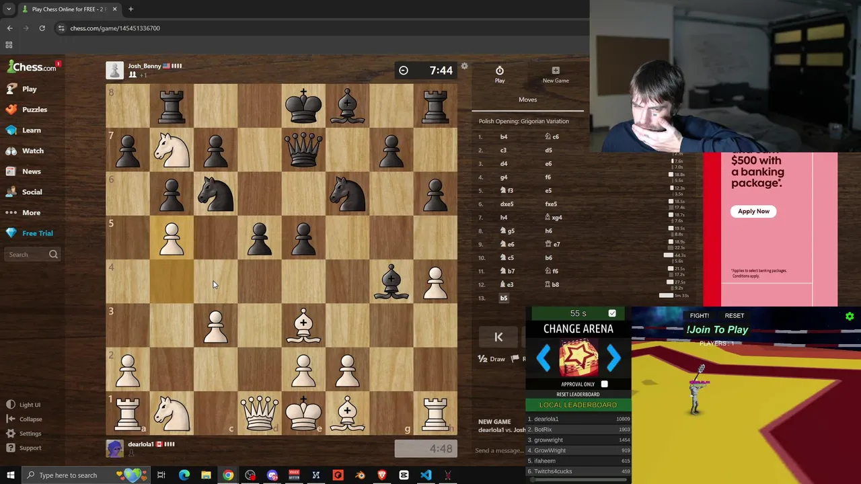Select the previous arena with the left arrow

(543, 358)
